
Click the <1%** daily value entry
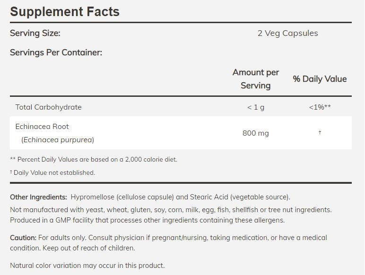click(x=320, y=107)
